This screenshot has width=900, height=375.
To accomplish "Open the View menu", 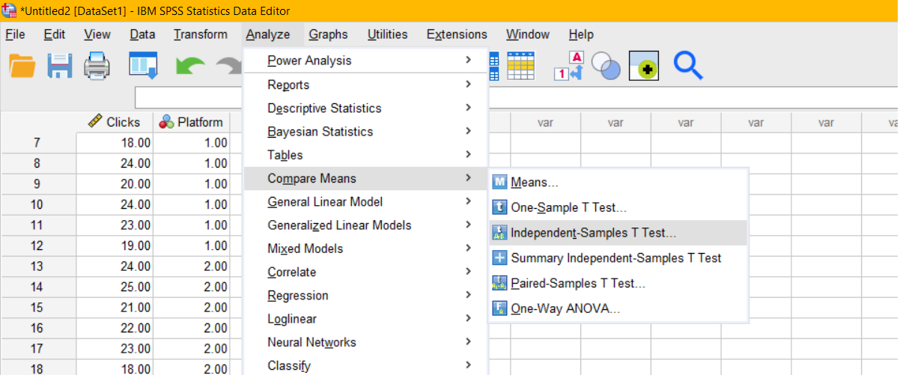I will click(97, 34).
